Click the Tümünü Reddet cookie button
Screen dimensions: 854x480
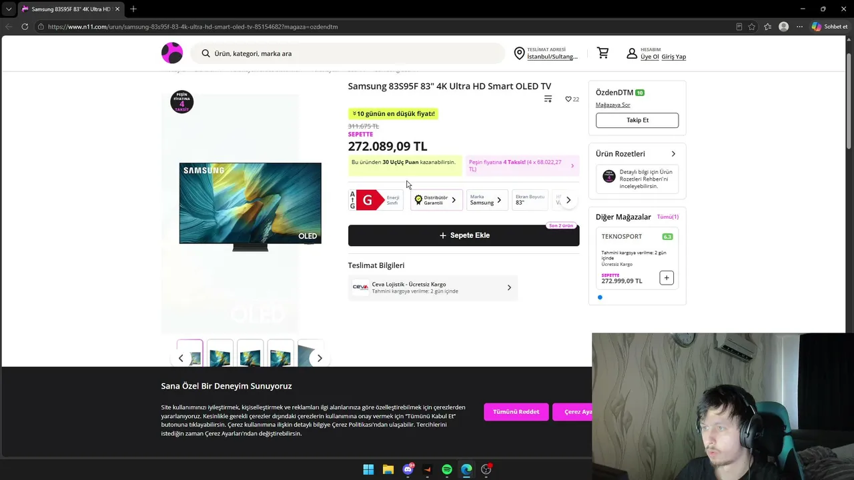pos(516,412)
